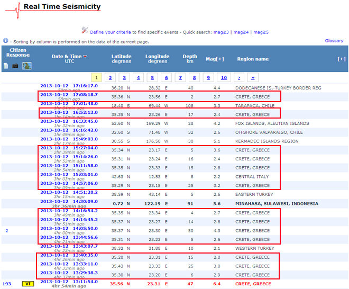Open page 2 of results
The width and height of the screenshot is (349, 289).
click(110, 78)
